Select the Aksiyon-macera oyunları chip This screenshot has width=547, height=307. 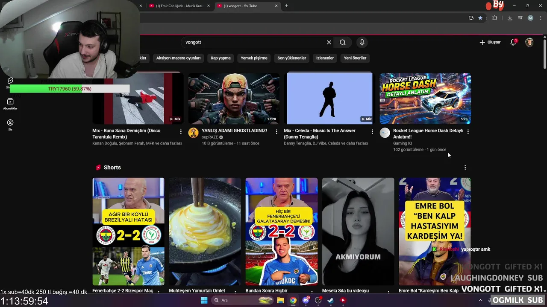point(178,58)
